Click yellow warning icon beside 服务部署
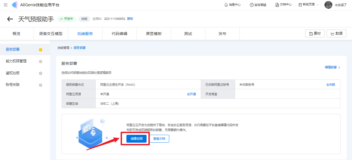 tap(41, 50)
